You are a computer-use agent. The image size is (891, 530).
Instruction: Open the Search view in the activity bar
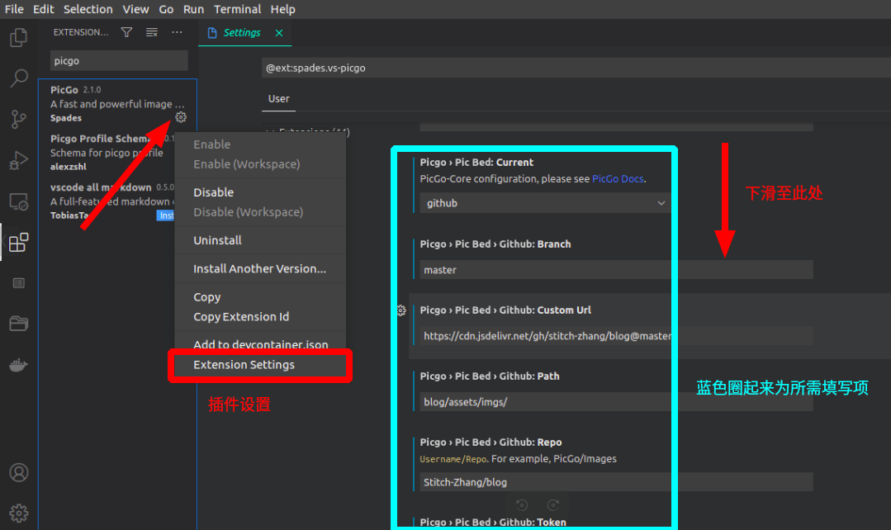tap(18, 78)
